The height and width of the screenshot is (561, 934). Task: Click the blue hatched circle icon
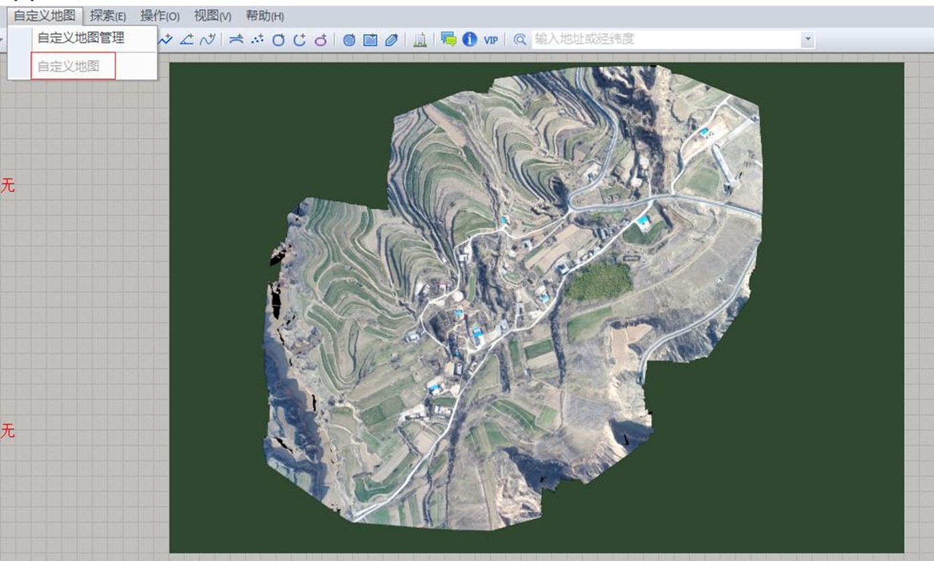349,40
